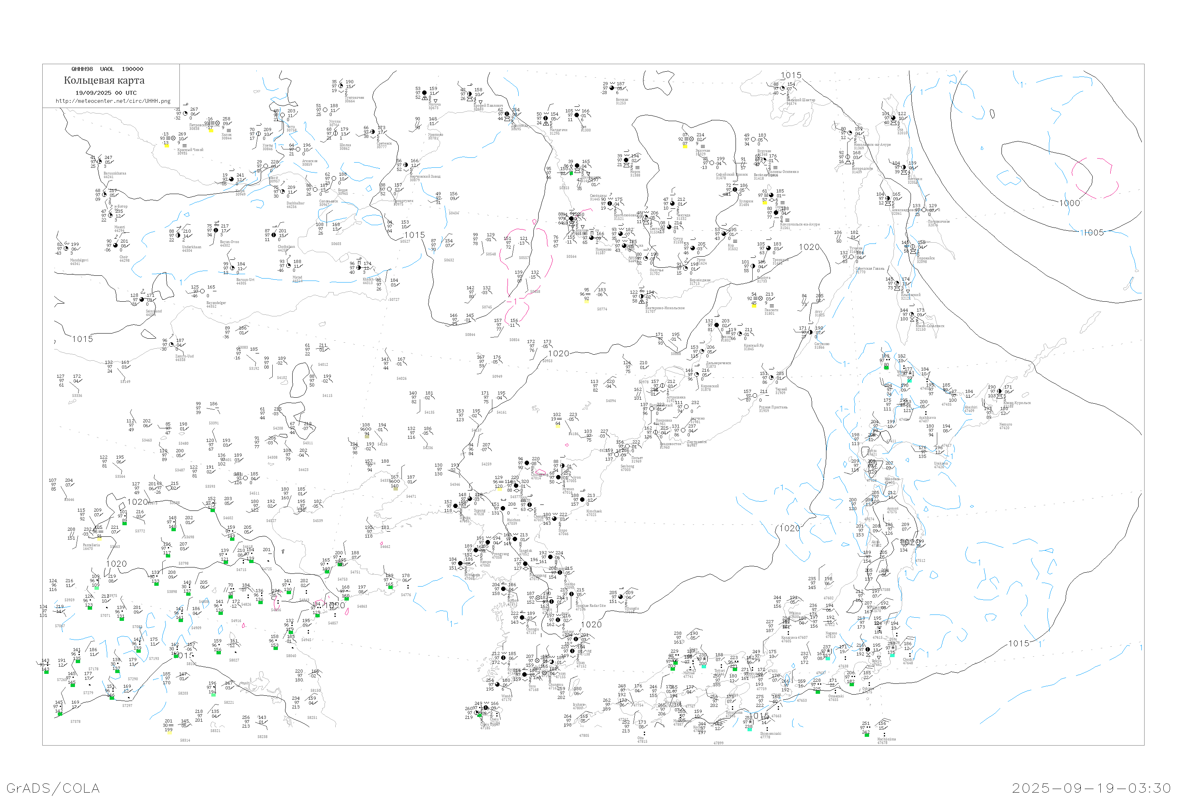Click the 19/09/2025 00 UTC date label

click(106, 93)
